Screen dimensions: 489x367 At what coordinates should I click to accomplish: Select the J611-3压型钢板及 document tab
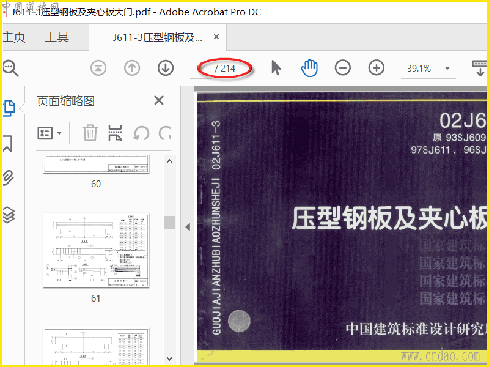(x=157, y=37)
